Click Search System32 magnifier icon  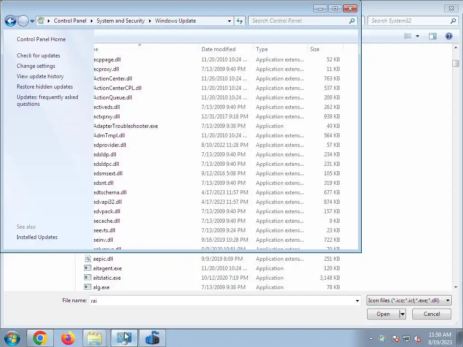tap(453, 21)
